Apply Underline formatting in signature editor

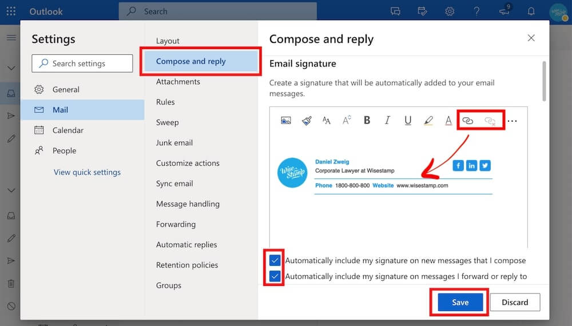408,121
